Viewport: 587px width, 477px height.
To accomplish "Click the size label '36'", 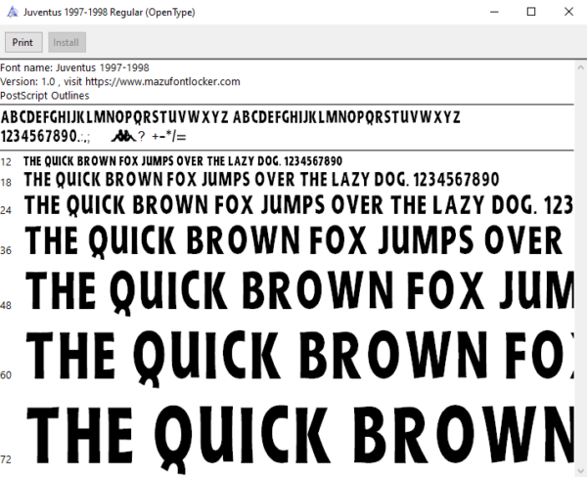I will [6, 250].
